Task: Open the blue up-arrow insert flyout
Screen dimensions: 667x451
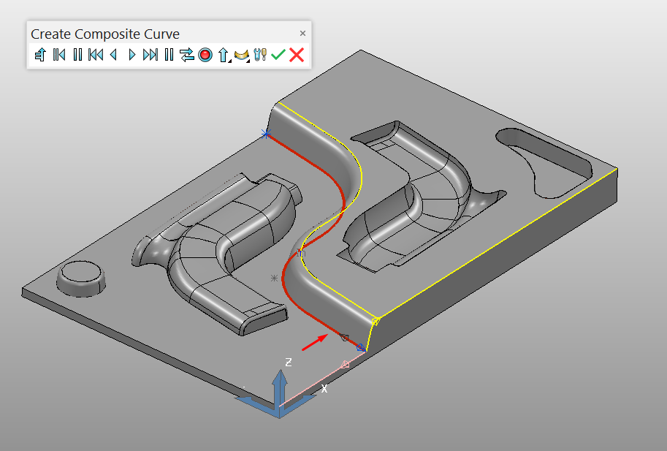Action: (x=223, y=54)
